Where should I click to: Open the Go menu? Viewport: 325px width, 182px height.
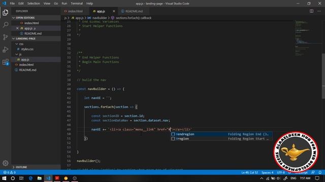56,4
